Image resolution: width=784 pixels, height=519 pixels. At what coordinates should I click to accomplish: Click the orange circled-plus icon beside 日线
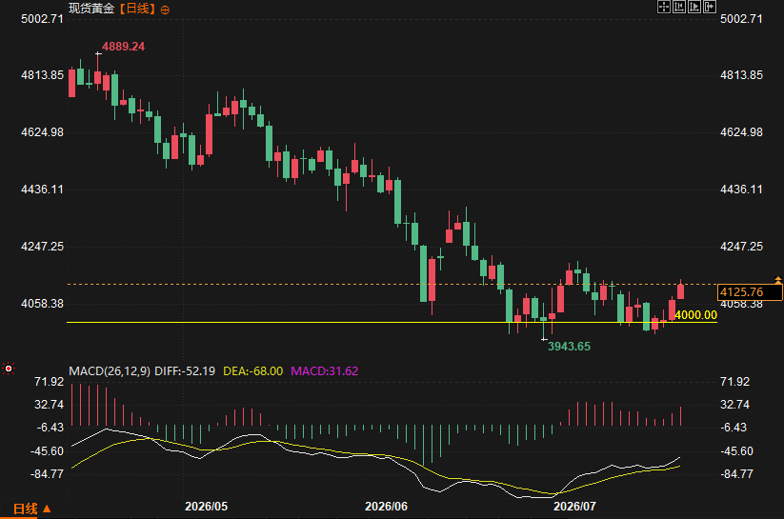(x=165, y=10)
